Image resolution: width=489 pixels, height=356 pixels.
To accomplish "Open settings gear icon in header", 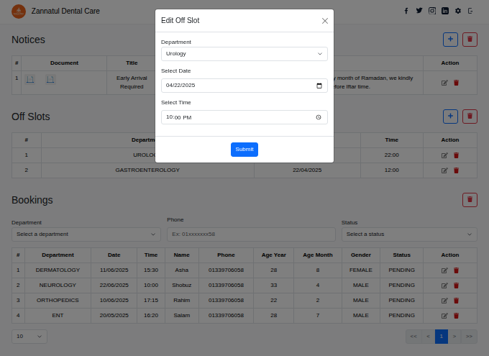I will coord(458,11).
